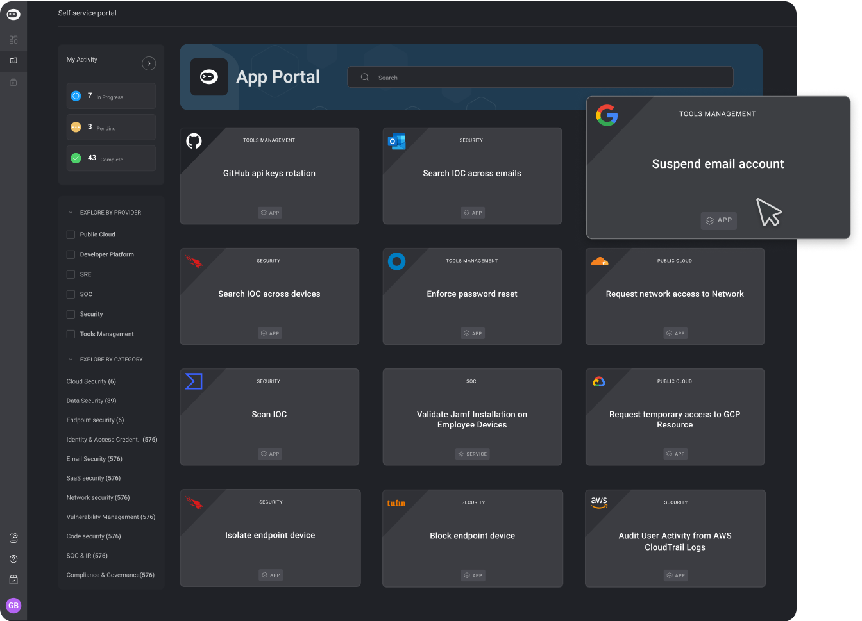Click the GitHub icon on the api keys rotation card
Viewport: 862px width, 621px height.
[x=194, y=141]
